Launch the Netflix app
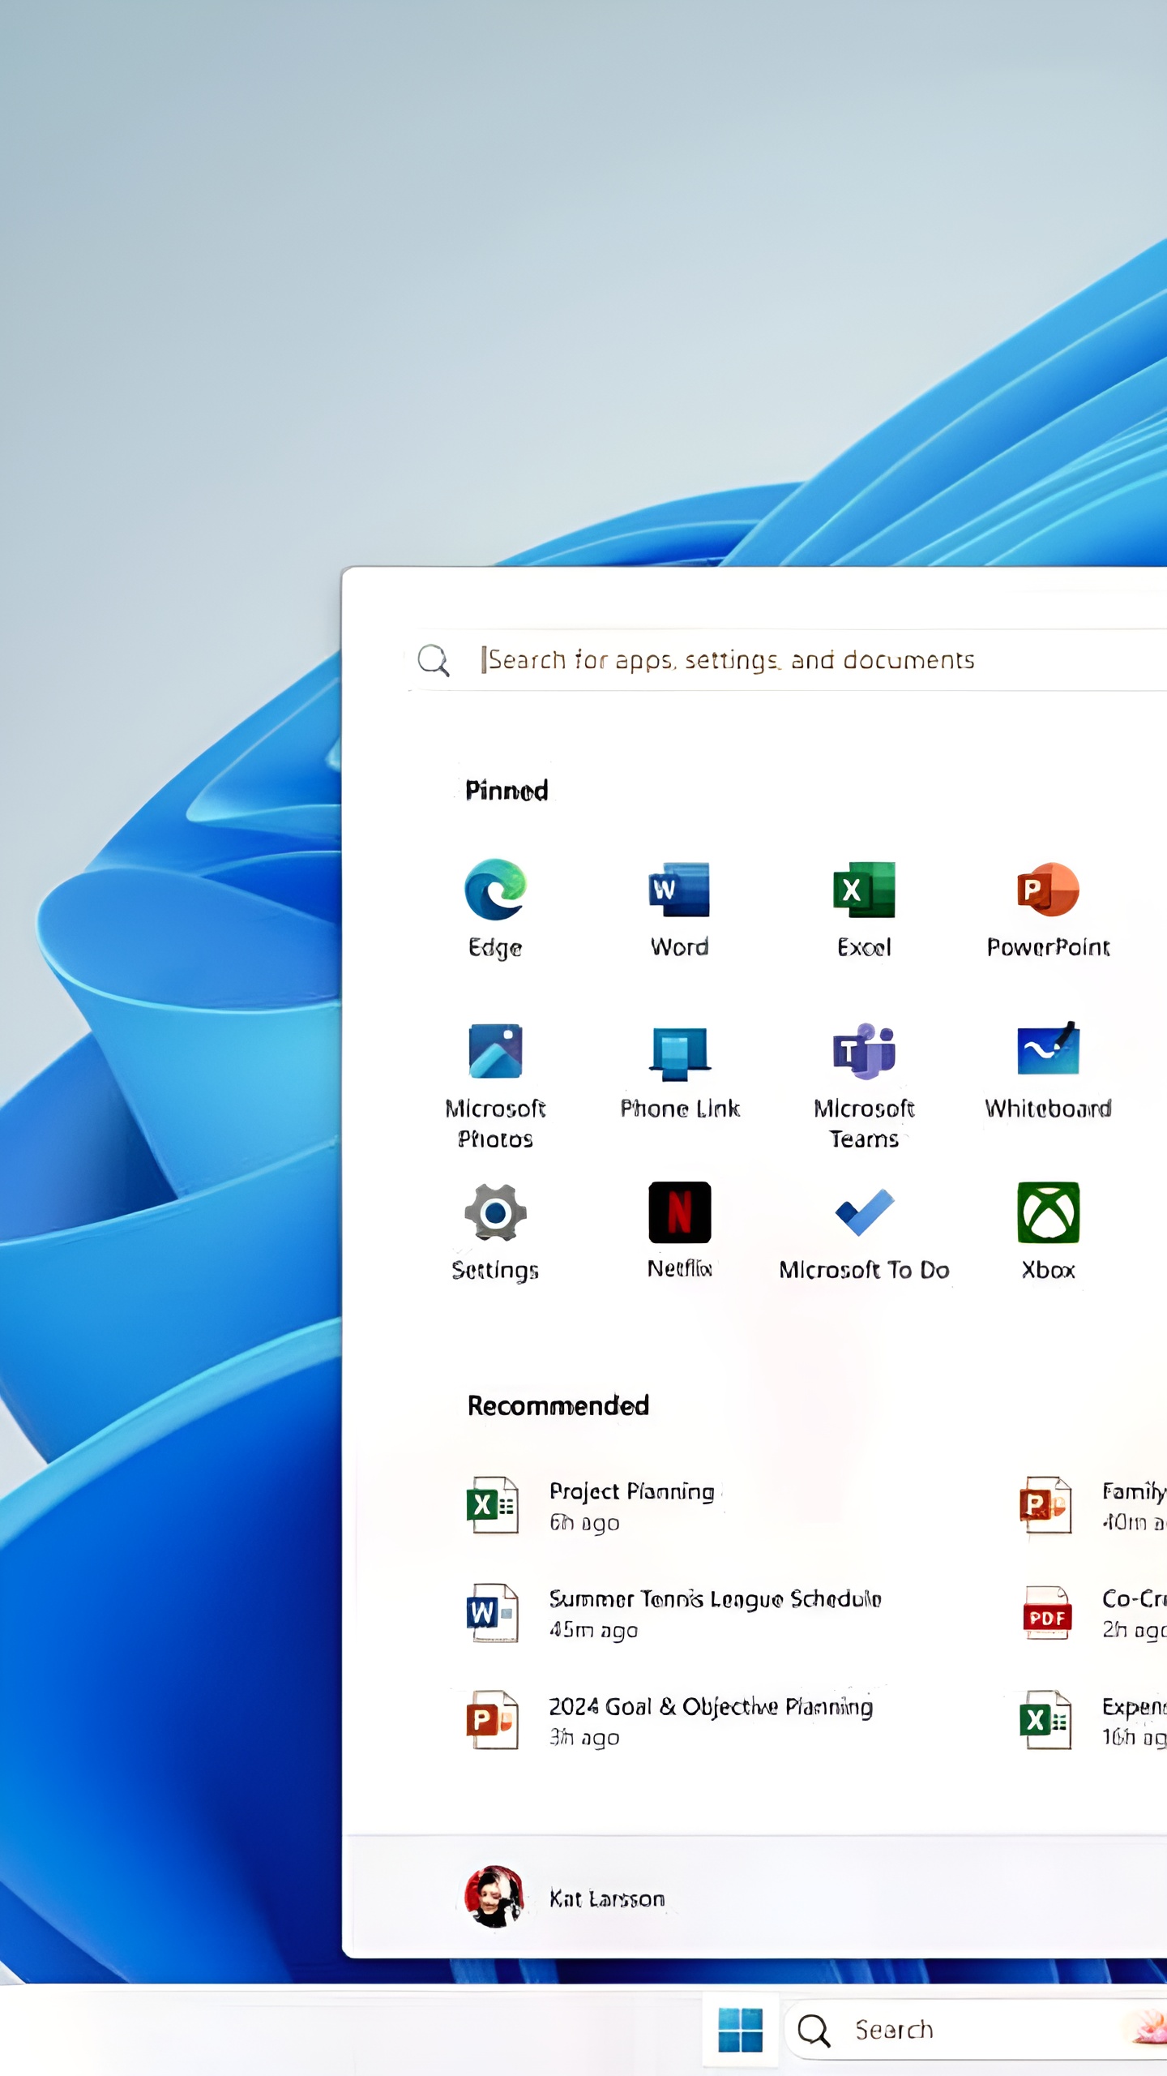 [679, 1233]
